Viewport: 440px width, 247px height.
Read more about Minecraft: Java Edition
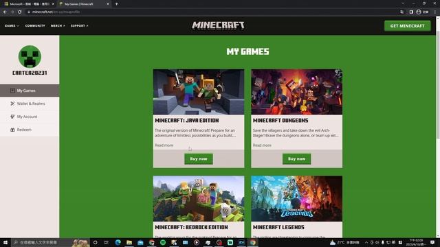(164, 145)
